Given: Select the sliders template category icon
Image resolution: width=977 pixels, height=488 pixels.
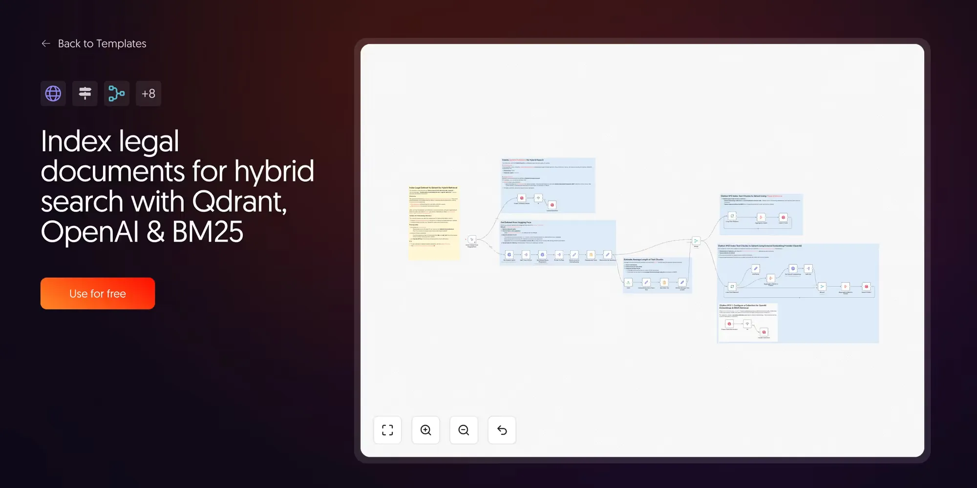Looking at the screenshot, I should [85, 93].
